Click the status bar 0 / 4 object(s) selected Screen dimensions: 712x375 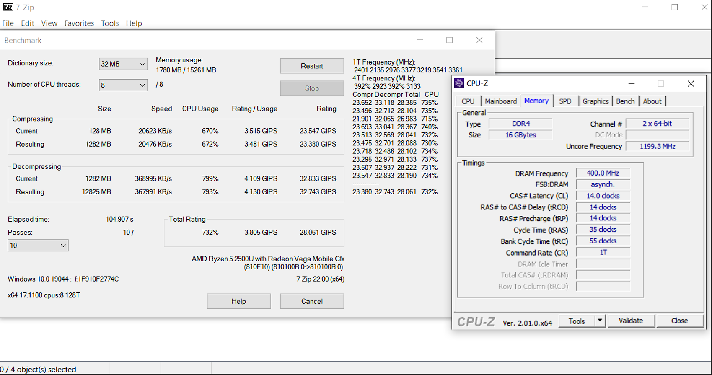click(x=38, y=370)
